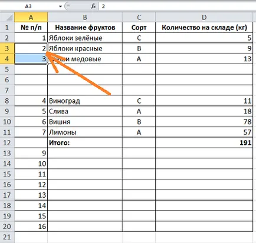Select row 4 header
Viewport: 256px width, 243px height.
tap(7, 59)
